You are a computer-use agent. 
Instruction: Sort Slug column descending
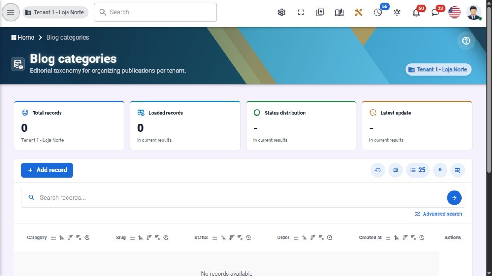(x=149, y=238)
